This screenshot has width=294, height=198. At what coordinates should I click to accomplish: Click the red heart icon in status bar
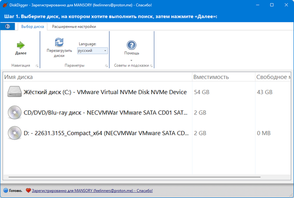(28, 191)
